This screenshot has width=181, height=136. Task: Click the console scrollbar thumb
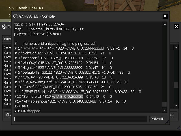point(165,104)
